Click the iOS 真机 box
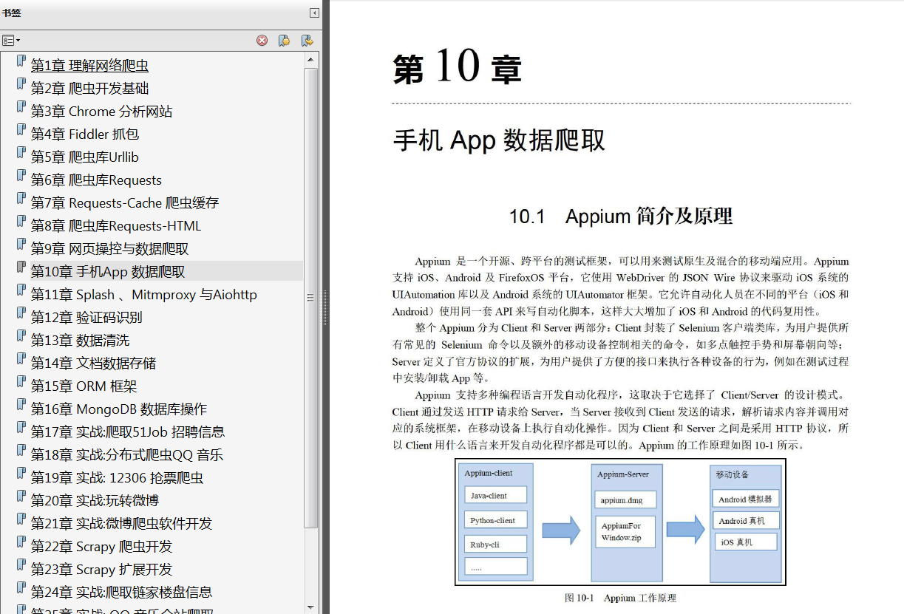Screen dimensions: 904x614 [745, 542]
